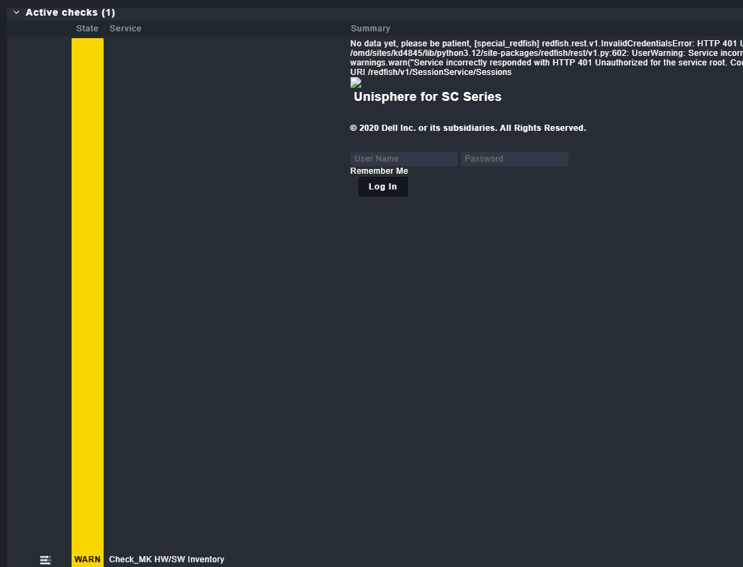Click the Unisphere for SC Series title

click(427, 97)
